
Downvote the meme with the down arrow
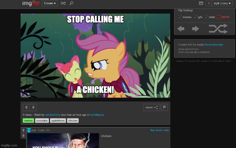click(33, 107)
